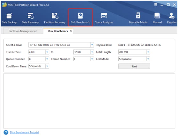
Task: Click the Total Length label
Action: click(104, 52)
